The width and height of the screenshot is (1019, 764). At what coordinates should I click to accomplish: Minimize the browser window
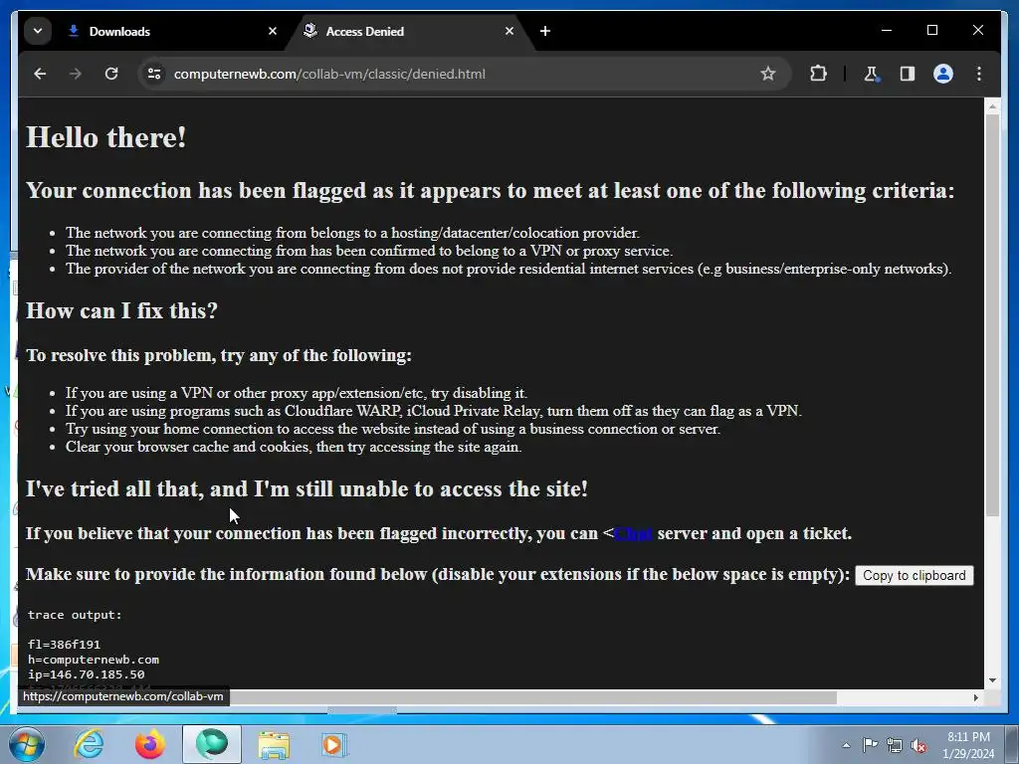(x=887, y=30)
